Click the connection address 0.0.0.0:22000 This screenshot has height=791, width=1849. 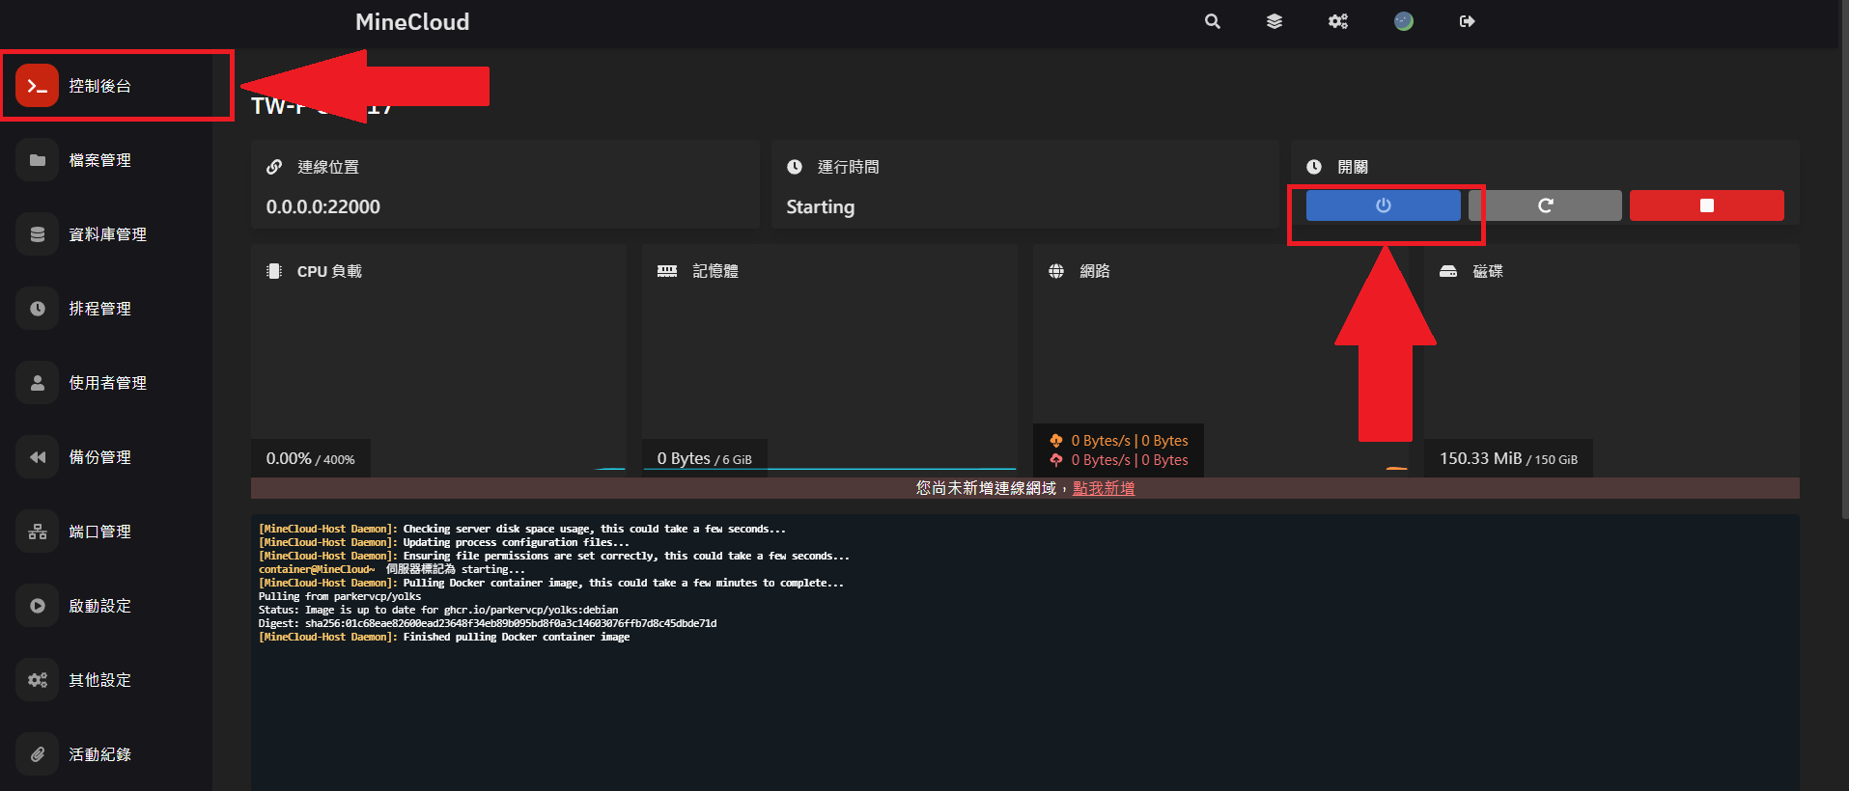[323, 206]
